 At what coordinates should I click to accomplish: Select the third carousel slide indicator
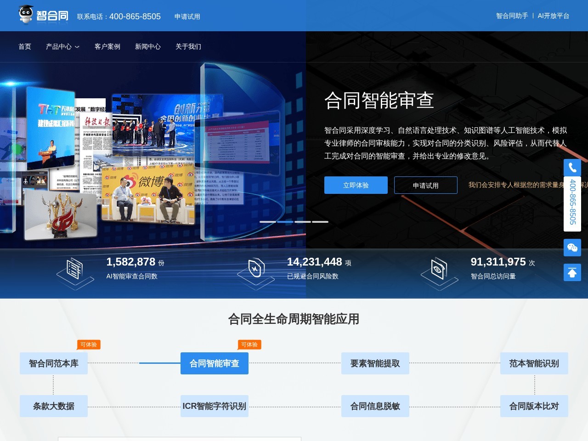pos(303,222)
